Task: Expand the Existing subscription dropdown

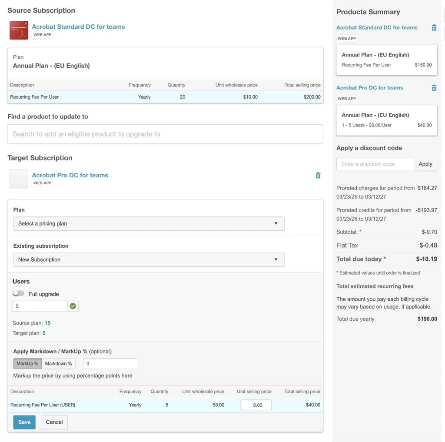Action: coord(149,259)
